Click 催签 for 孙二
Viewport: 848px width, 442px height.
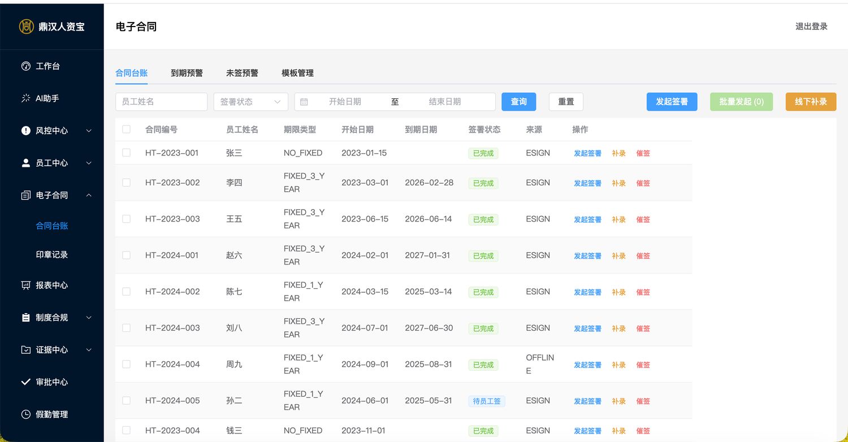(x=643, y=401)
